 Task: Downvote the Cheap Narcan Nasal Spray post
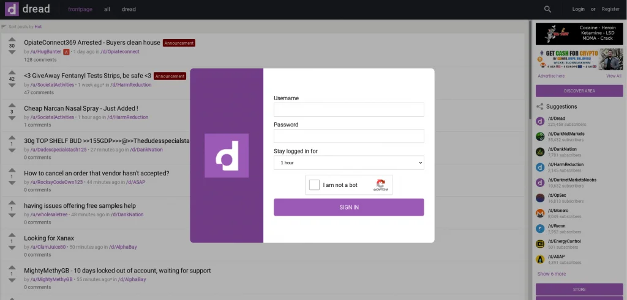12,119
